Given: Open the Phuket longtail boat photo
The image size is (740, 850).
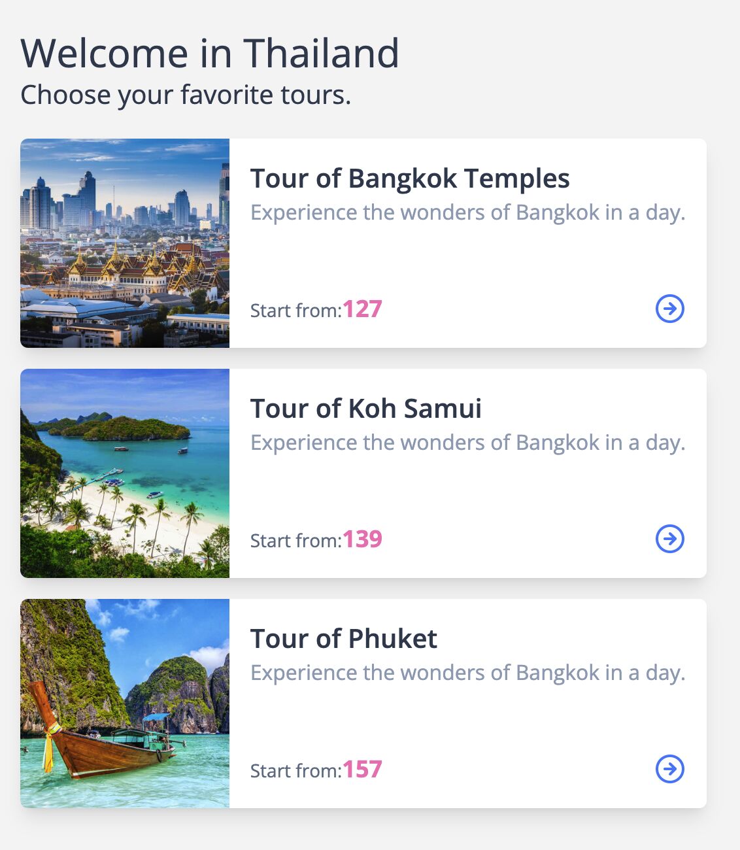Looking at the screenshot, I should tap(125, 704).
